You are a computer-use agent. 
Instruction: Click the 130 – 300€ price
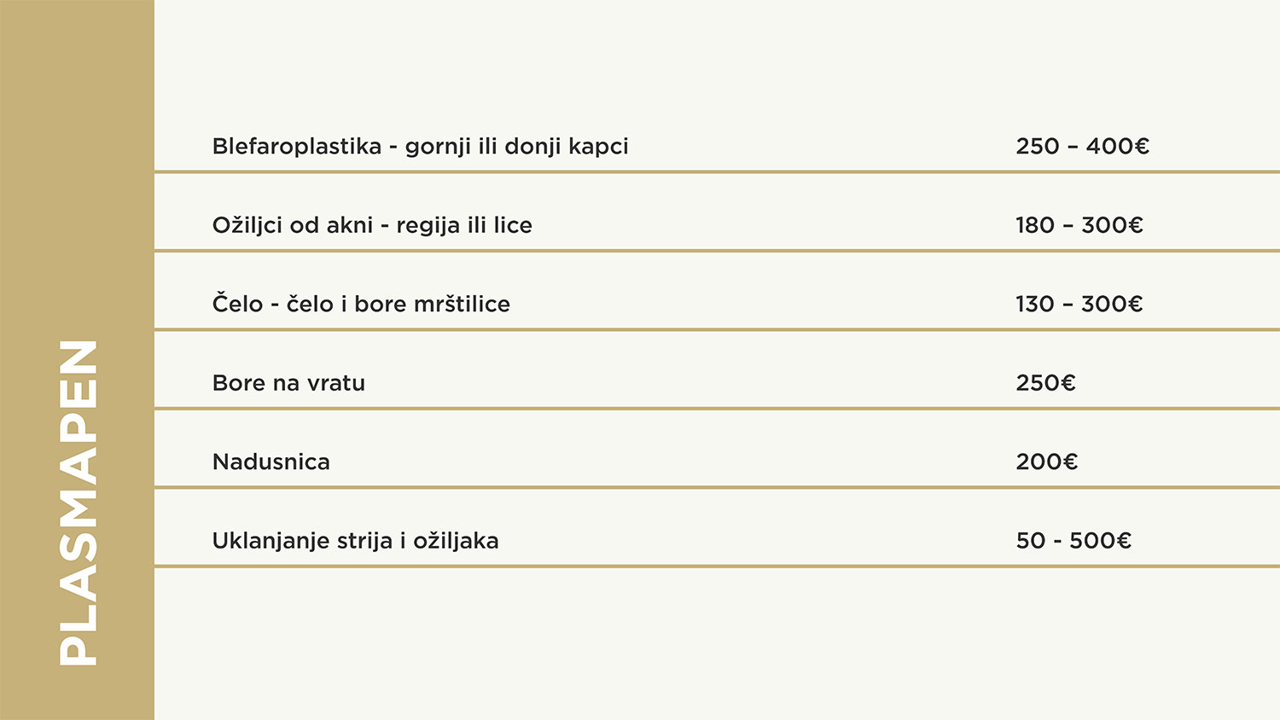pyautogui.click(x=1079, y=304)
